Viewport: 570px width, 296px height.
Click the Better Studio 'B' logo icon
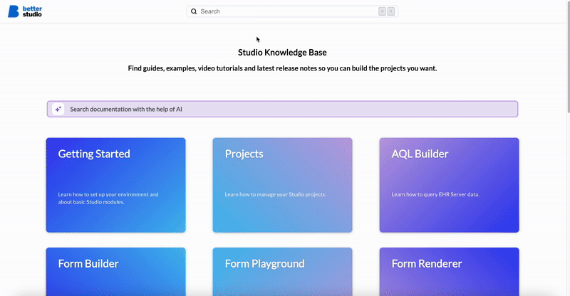[14, 11]
